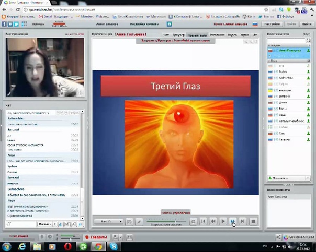This screenshot has height=252, width=316.
Task: Click the user icon in chat toolbar
Action: tap(61, 224)
